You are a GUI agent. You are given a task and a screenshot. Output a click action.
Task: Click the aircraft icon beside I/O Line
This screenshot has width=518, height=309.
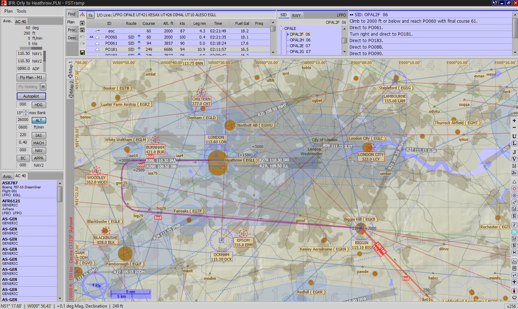(82, 15)
